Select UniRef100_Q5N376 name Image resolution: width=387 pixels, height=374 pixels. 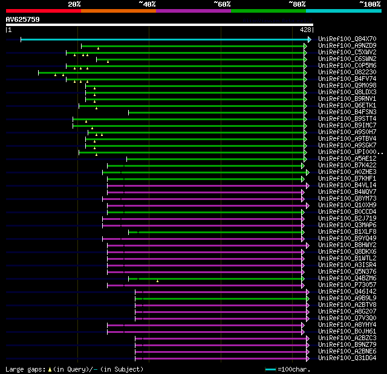pos(347,272)
